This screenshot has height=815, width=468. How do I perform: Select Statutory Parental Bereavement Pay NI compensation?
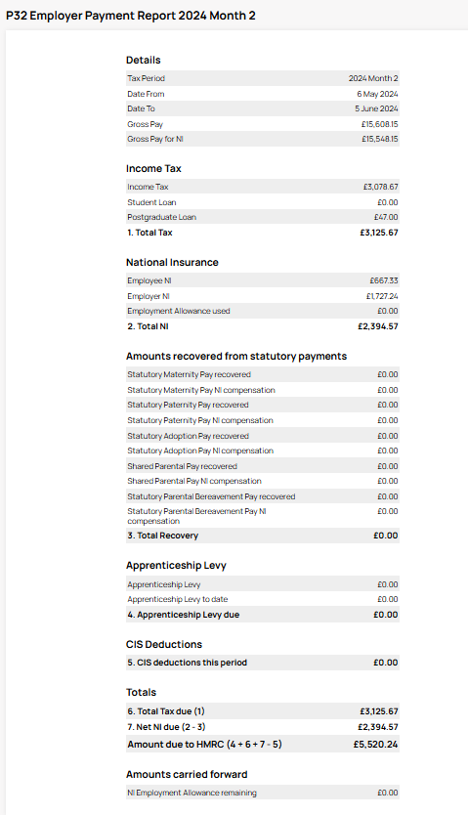pos(262,516)
